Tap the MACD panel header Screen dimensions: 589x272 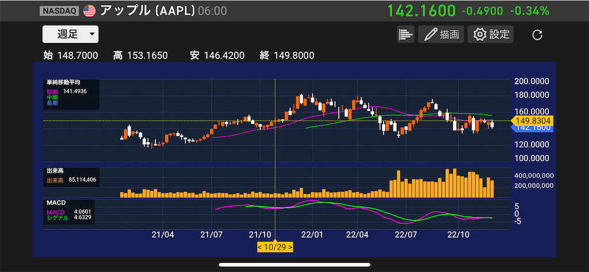coord(56,203)
